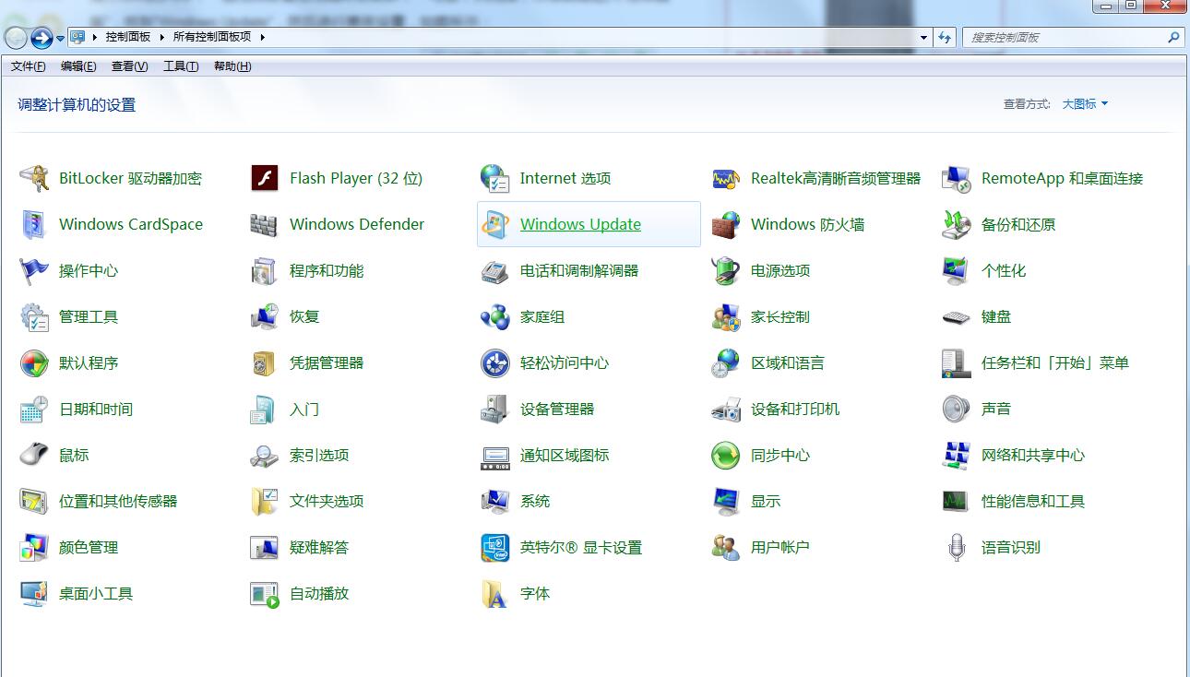1190x677 pixels.
Task: Click the 电话和调制解调器 icon
Action: (495, 270)
